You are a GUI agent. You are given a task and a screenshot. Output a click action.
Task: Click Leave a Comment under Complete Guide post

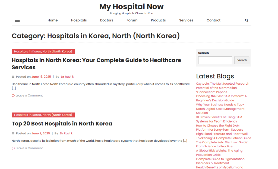[x=29, y=95]
